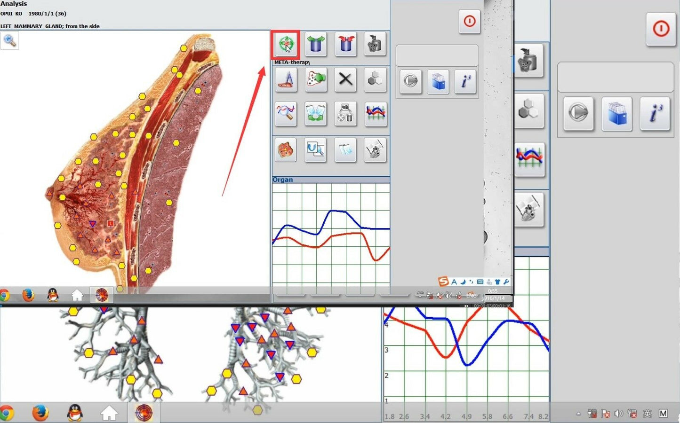Open Firefox from the bottom taskbar

[x=40, y=413]
